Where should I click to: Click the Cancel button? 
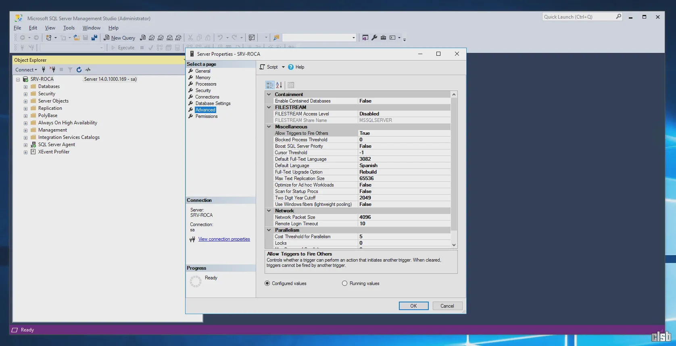point(447,306)
